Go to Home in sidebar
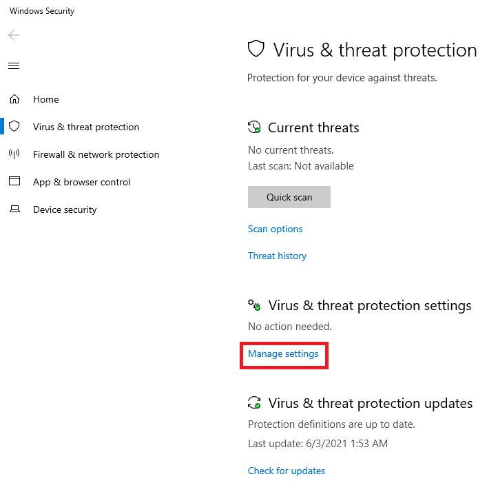Image resolution: width=498 pixels, height=483 pixels. coord(46,99)
